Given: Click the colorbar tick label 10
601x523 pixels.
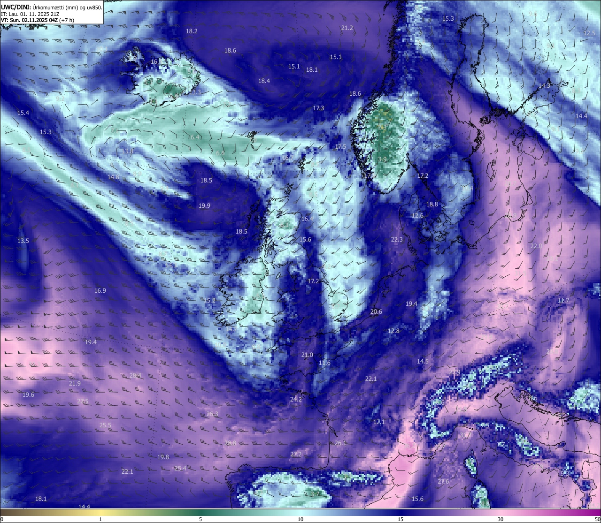Looking at the screenshot, I should point(300,519).
